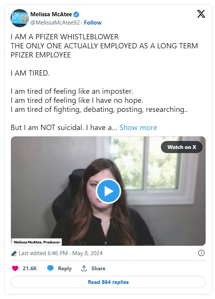Expand tweet text with Show more
The image size is (215, 299).
click(138, 127)
